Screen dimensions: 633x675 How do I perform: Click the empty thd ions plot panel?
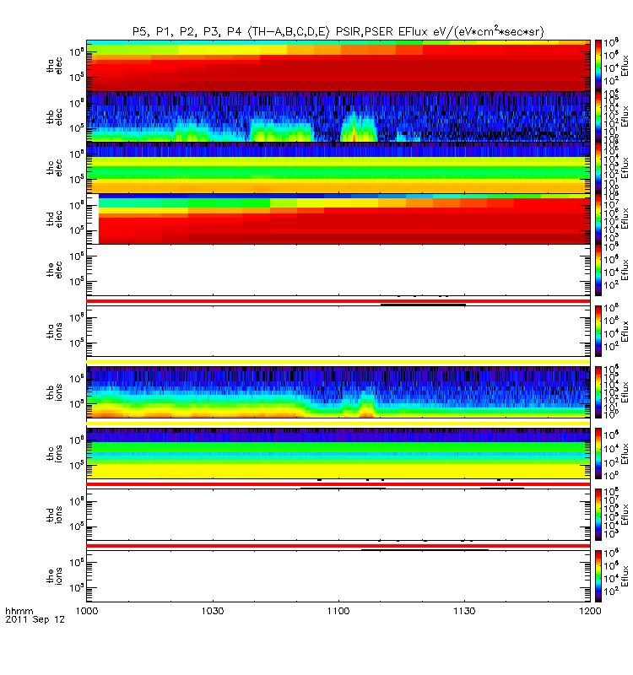338,515
